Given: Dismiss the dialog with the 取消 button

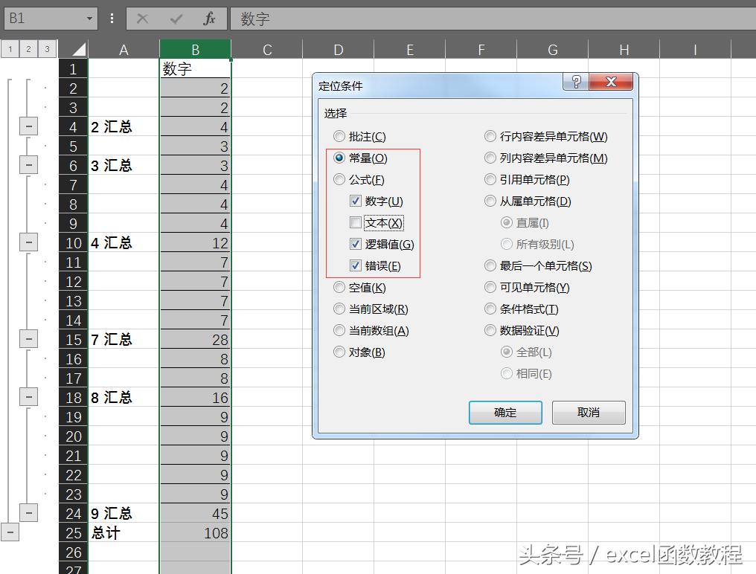Looking at the screenshot, I should point(589,413).
